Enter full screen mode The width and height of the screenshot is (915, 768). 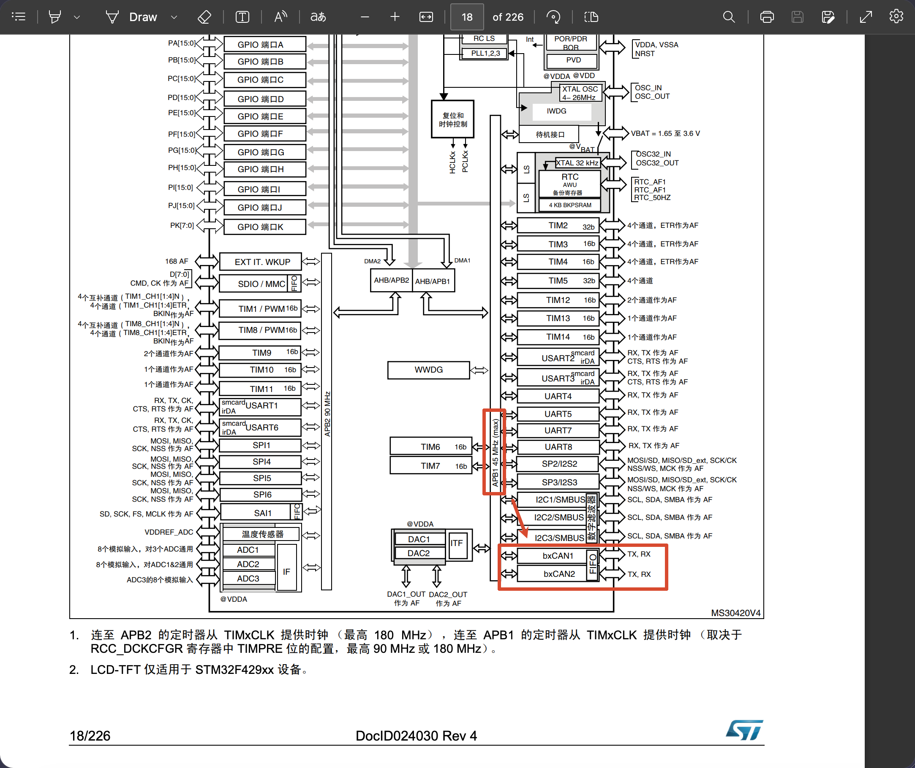pyautogui.click(x=866, y=17)
